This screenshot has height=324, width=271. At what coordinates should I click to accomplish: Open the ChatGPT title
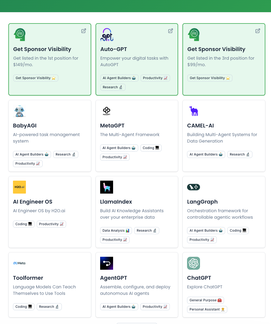click(199, 278)
